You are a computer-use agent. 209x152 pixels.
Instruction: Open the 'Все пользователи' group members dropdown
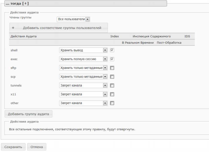(73, 19)
